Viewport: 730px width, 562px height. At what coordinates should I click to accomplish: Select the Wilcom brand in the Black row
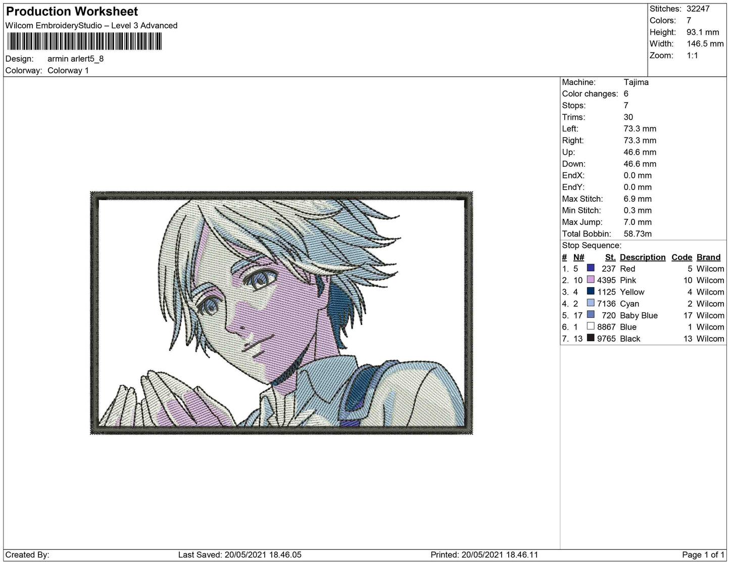tap(710, 338)
